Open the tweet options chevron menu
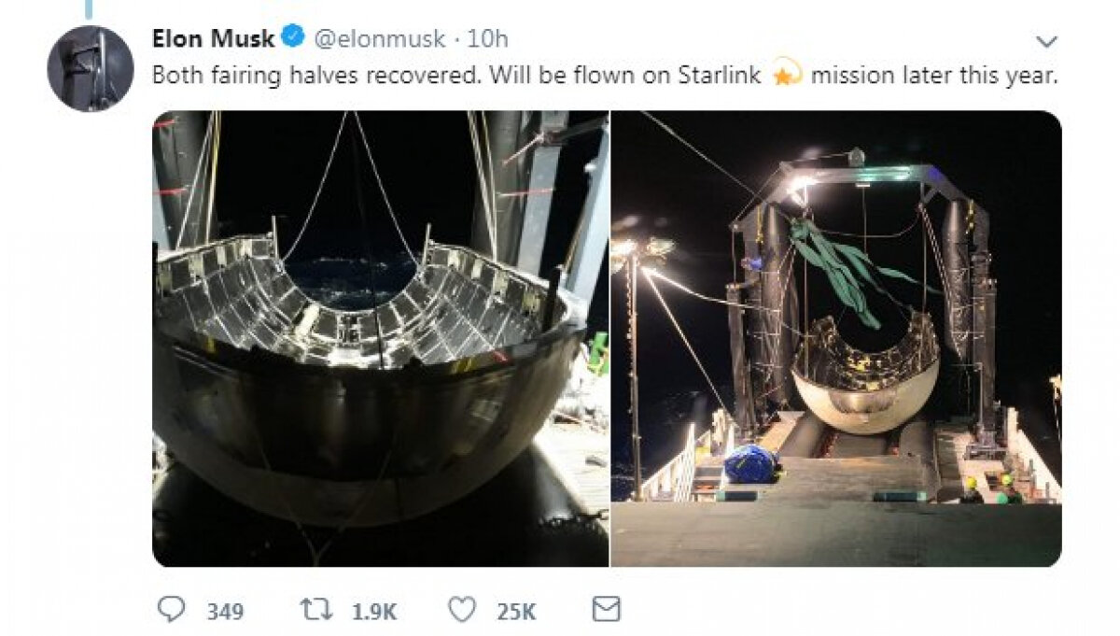1120x636 pixels. click(1047, 41)
